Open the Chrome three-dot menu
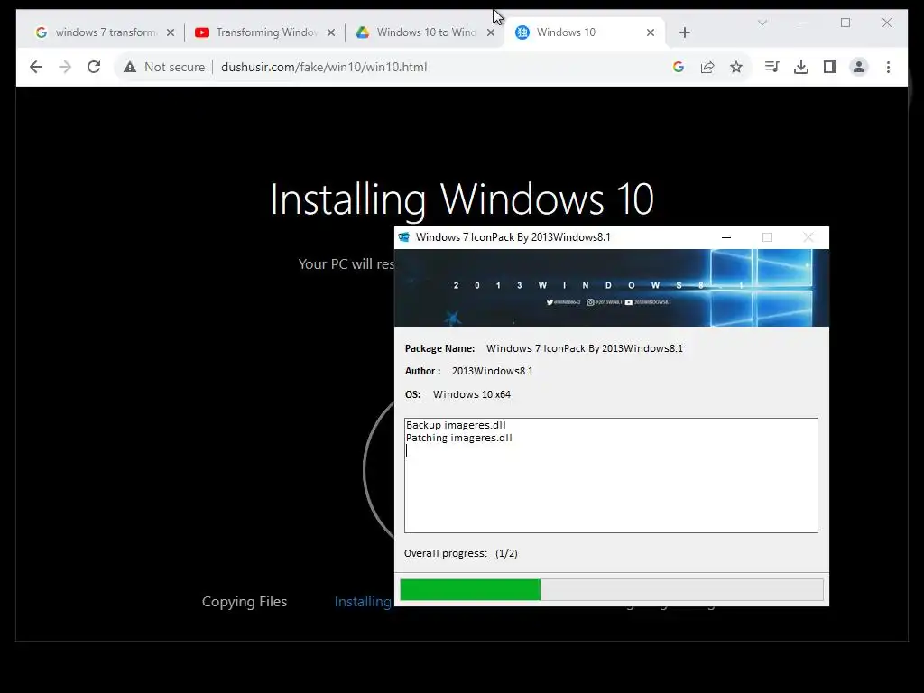924x693 pixels. point(888,67)
